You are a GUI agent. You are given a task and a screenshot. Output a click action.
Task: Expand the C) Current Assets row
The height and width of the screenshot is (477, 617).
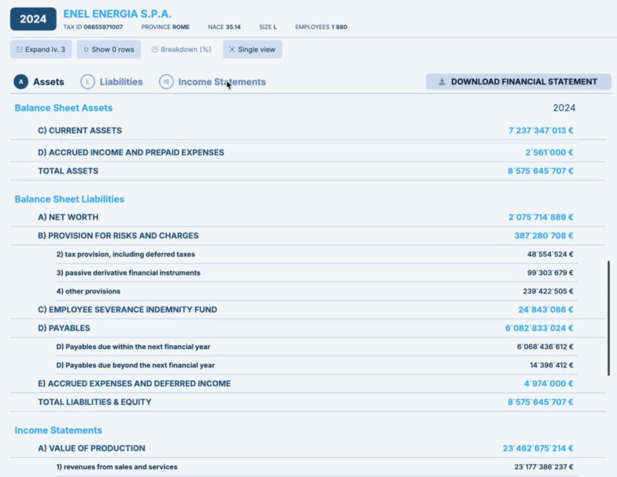[80, 130]
